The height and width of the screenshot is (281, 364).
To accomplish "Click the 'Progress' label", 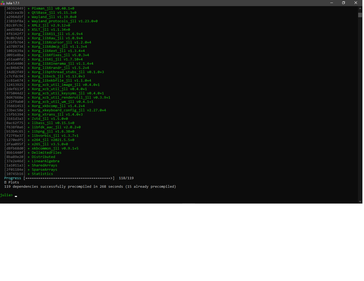I will point(13,178).
